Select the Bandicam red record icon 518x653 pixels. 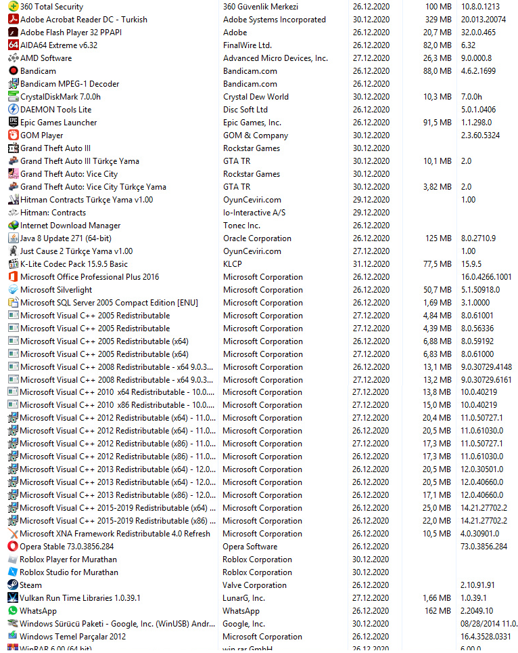click(14, 71)
